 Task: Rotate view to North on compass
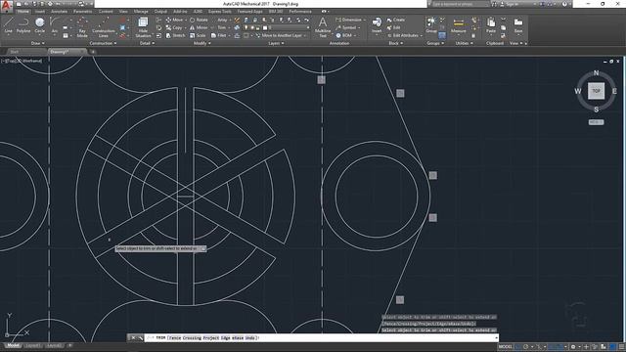tap(596, 73)
